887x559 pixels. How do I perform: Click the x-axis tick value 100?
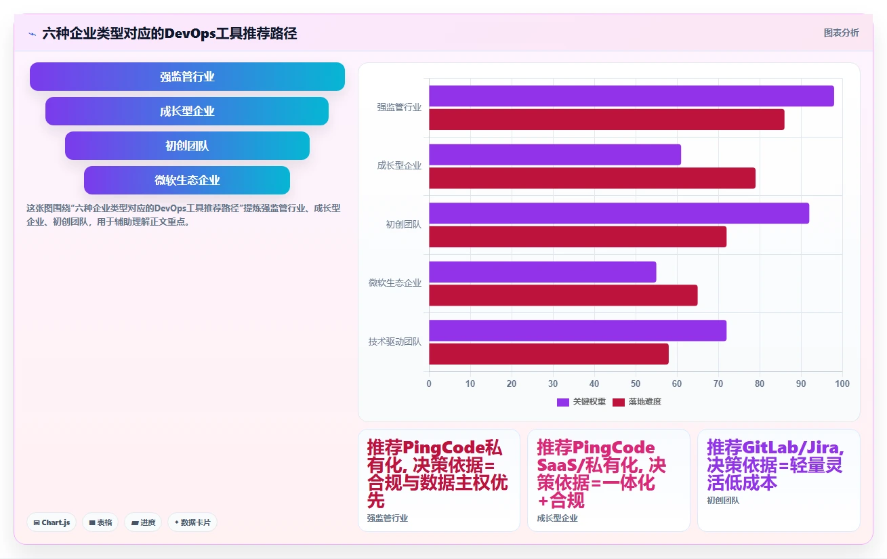[x=842, y=384]
